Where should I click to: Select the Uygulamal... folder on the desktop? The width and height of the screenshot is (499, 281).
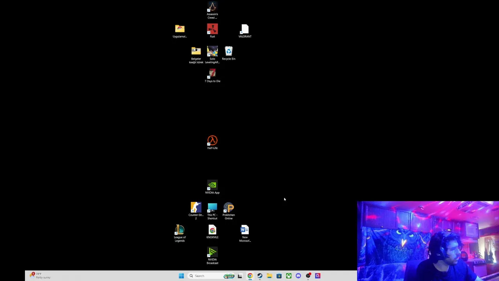coord(180,31)
